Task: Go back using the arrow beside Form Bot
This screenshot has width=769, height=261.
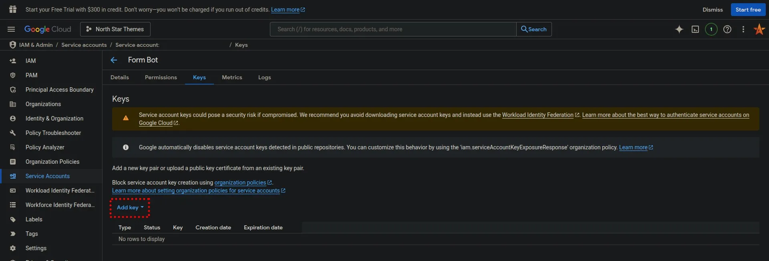Action: (x=114, y=60)
